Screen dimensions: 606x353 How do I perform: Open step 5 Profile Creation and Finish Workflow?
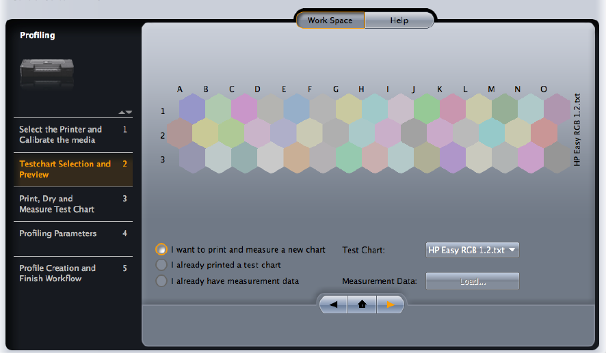[73, 273]
